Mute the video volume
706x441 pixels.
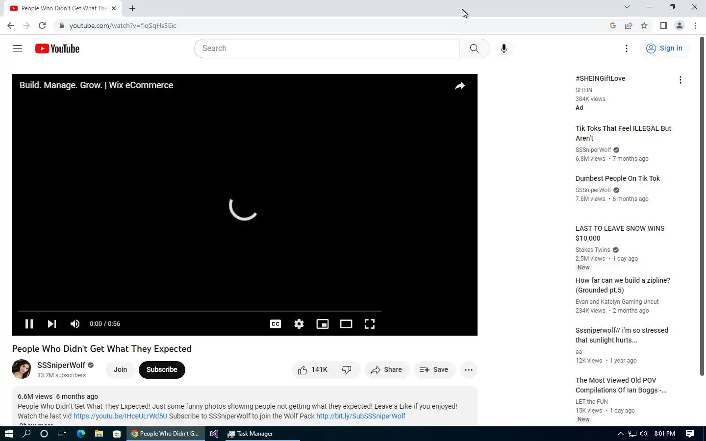pyautogui.click(x=75, y=324)
